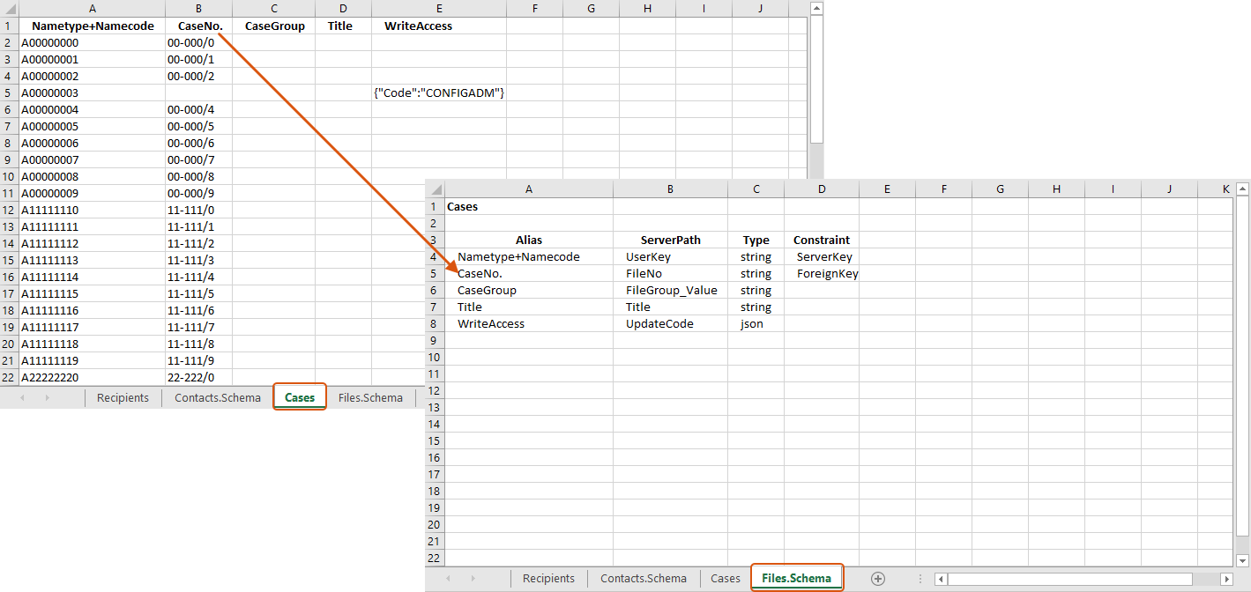Click the tab bar resize handle dots
The image size is (1251, 592).
click(x=921, y=579)
